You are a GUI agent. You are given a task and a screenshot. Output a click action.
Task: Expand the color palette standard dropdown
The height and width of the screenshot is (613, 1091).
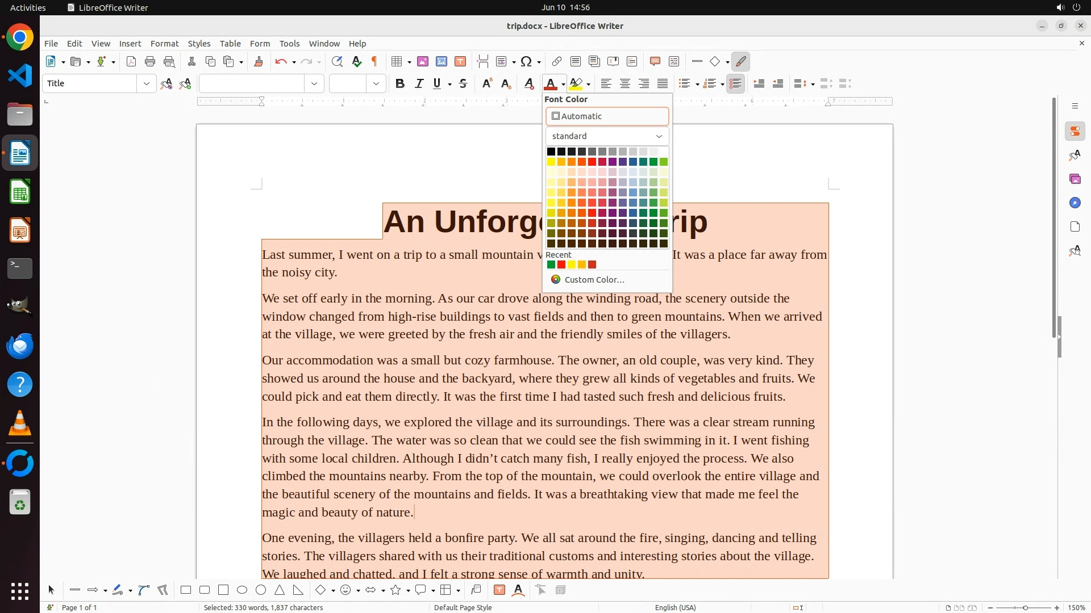point(607,136)
